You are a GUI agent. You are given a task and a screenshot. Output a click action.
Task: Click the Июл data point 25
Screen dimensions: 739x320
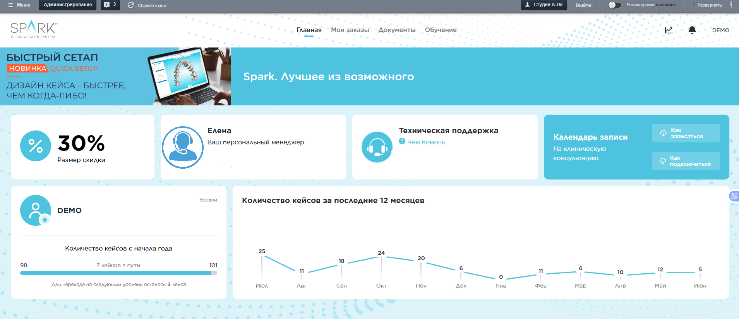[x=262, y=251]
